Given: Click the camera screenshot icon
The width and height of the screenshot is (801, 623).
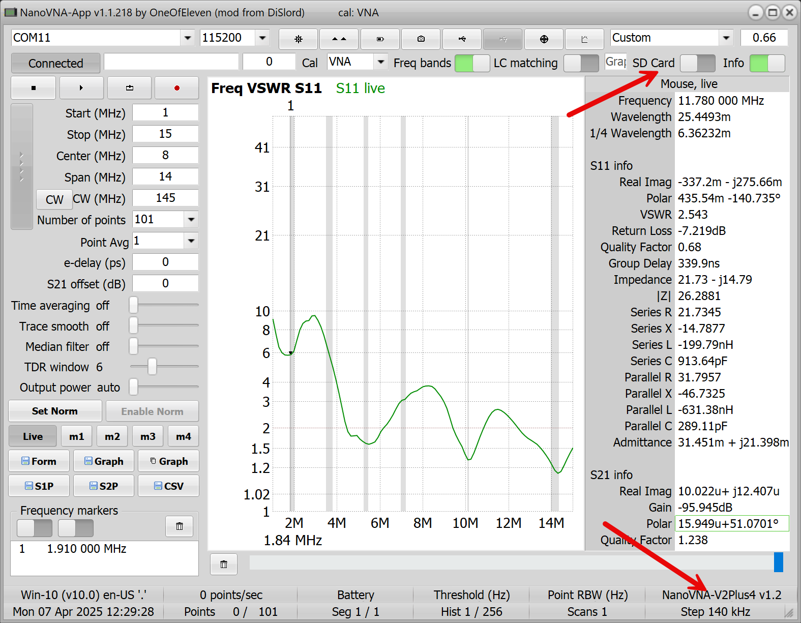Looking at the screenshot, I should pyautogui.click(x=421, y=39).
